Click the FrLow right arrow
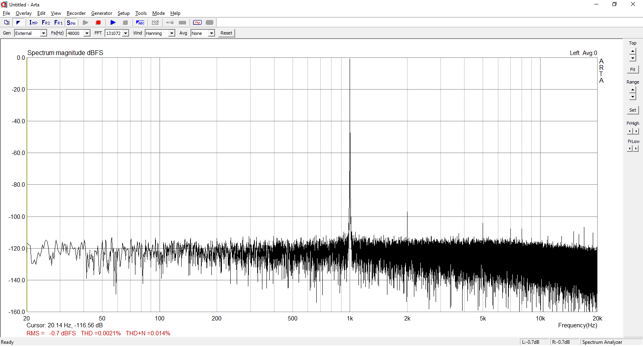The width and height of the screenshot is (643, 347). pos(636,149)
